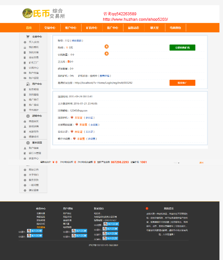The height and width of the screenshot is (260, 223).
Task: Open the 聊天室 menu item
Action: tap(155, 28)
